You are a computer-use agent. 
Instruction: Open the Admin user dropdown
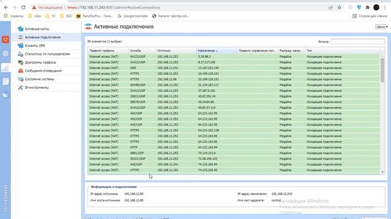[381, 27]
